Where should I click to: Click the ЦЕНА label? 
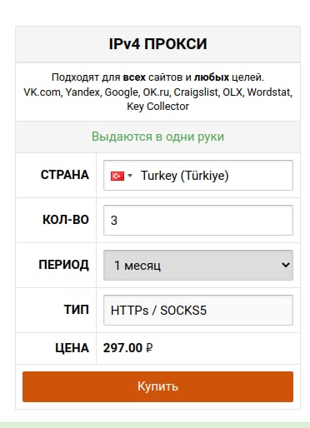[x=72, y=348]
